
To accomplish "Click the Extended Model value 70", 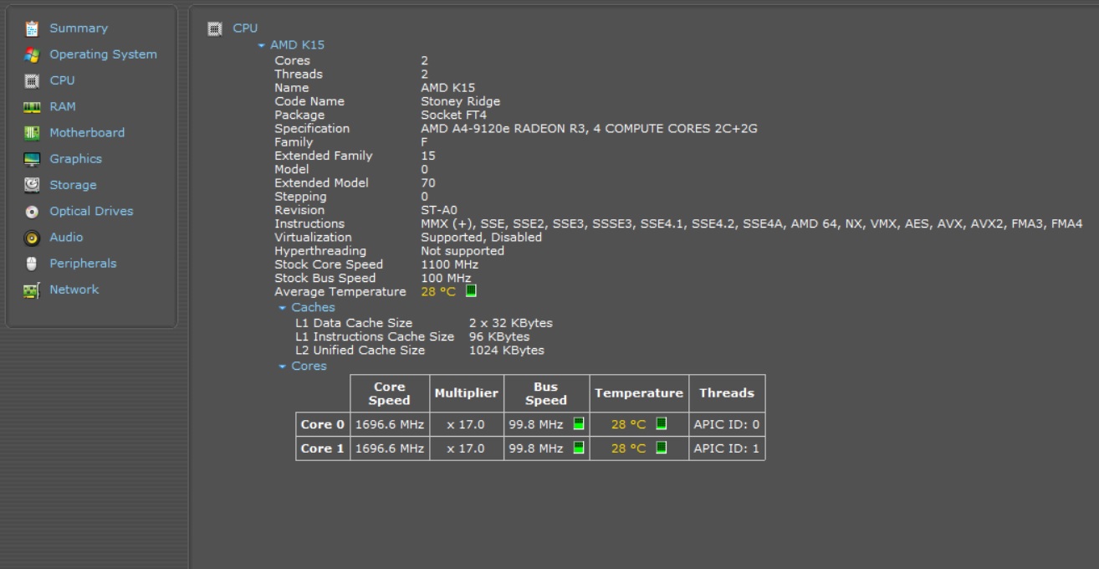I will [x=428, y=183].
